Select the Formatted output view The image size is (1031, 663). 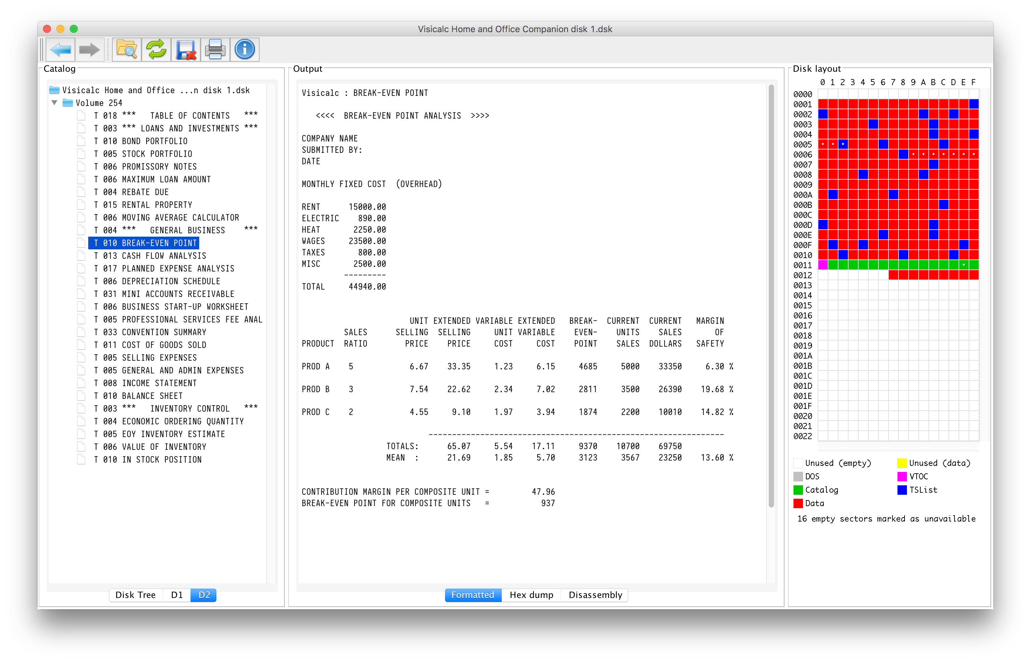[x=473, y=595]
